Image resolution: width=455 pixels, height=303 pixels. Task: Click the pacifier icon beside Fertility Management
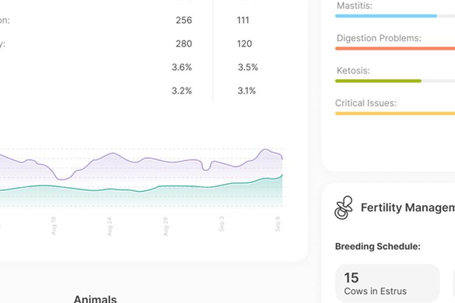pyautogui.click(x=343, y=208)
